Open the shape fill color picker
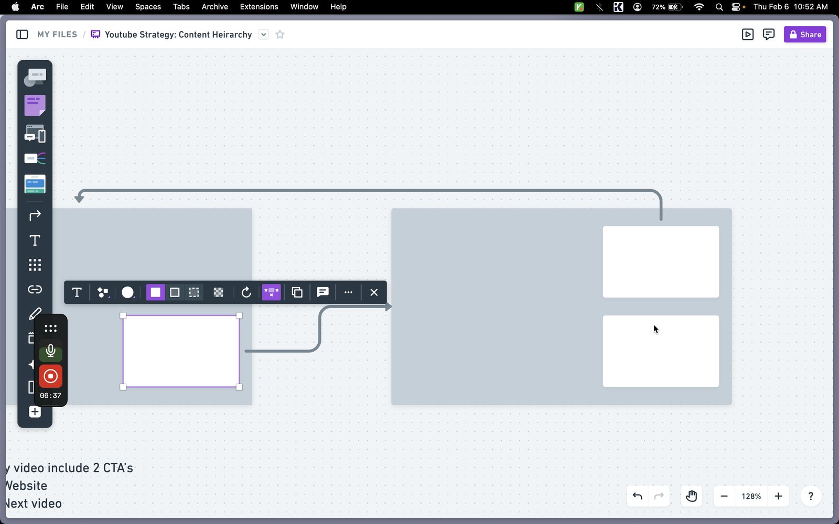Screen dimensions: 839x524 pos(128,292)
